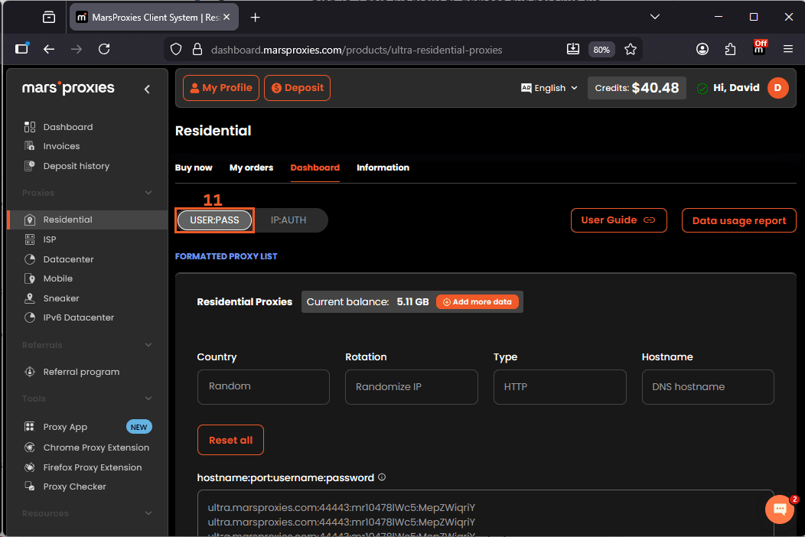Click the mars proxies logo
805x537 pixels.
click(68, 88)
